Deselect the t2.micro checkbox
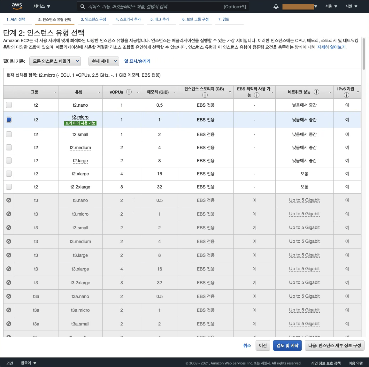This screenshot has width=369, height=367. 9,119
